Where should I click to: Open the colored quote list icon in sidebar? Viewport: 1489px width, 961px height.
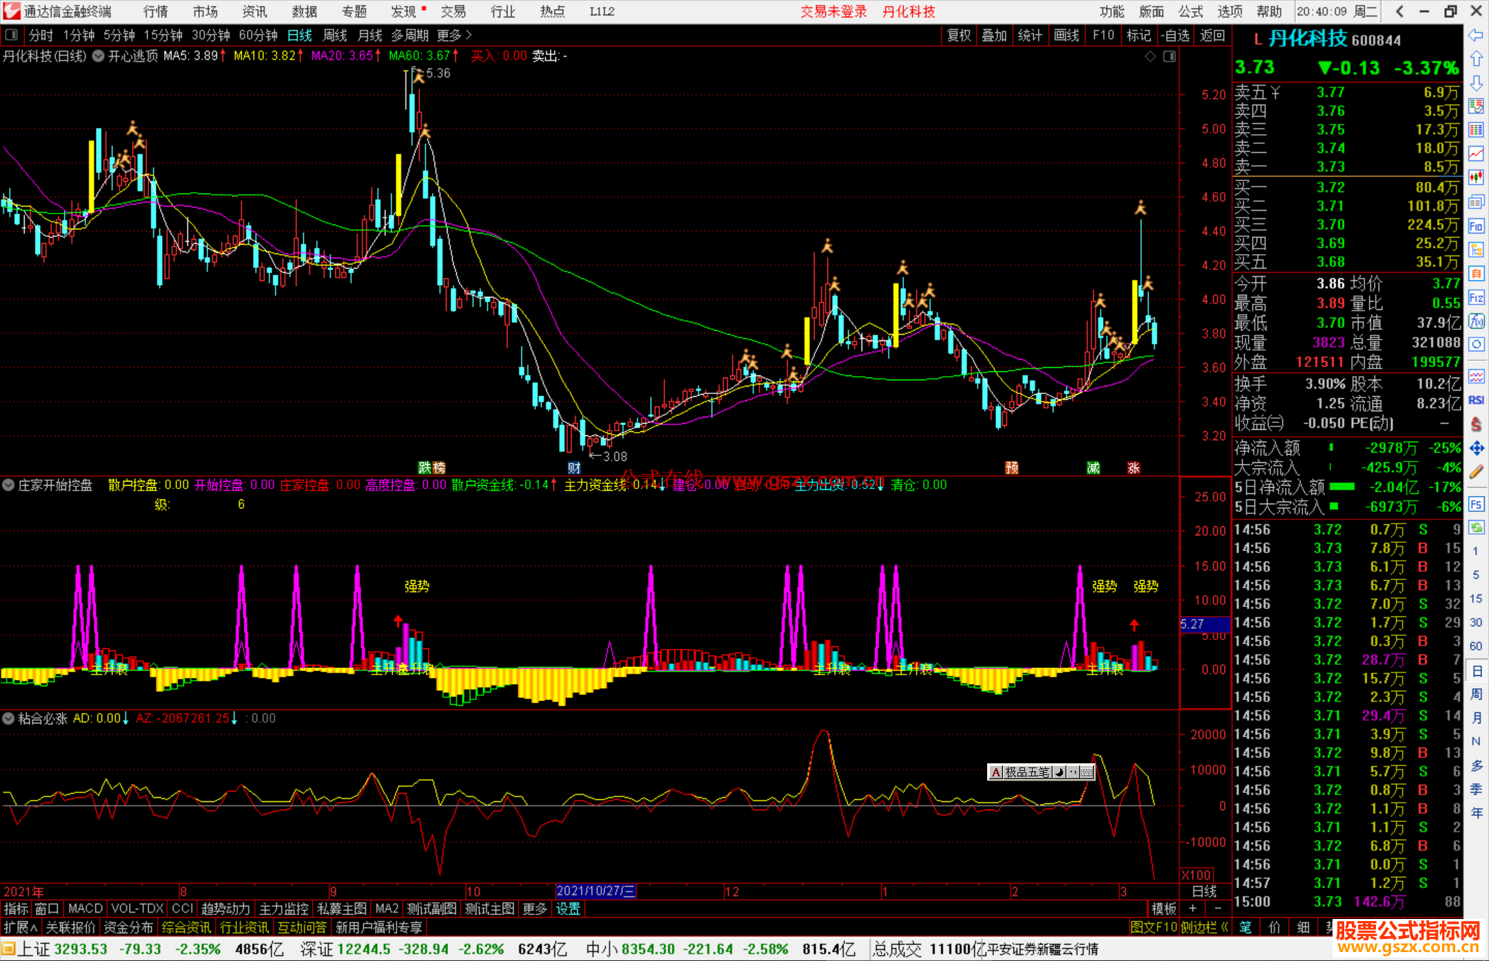click(x=1476, y=106)
